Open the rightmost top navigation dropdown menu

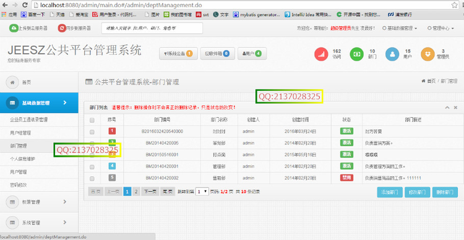pyautogui.click(x=440, y=28)
